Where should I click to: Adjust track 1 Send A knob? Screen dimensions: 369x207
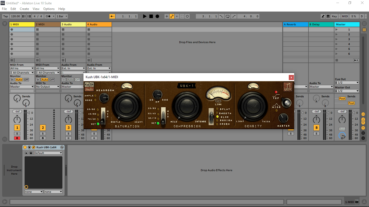pyautogui.click(x=17, y=99)
